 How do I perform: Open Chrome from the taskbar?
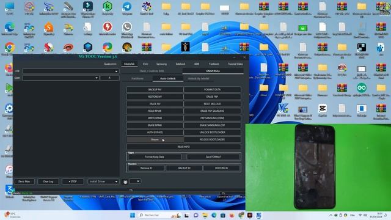(241, 215)
